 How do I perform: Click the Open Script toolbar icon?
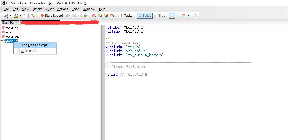(x=16, y=16)
